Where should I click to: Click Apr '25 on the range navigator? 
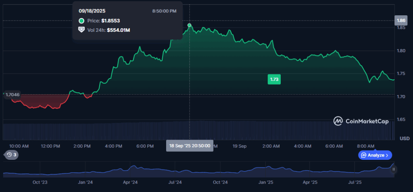[310, 182]
